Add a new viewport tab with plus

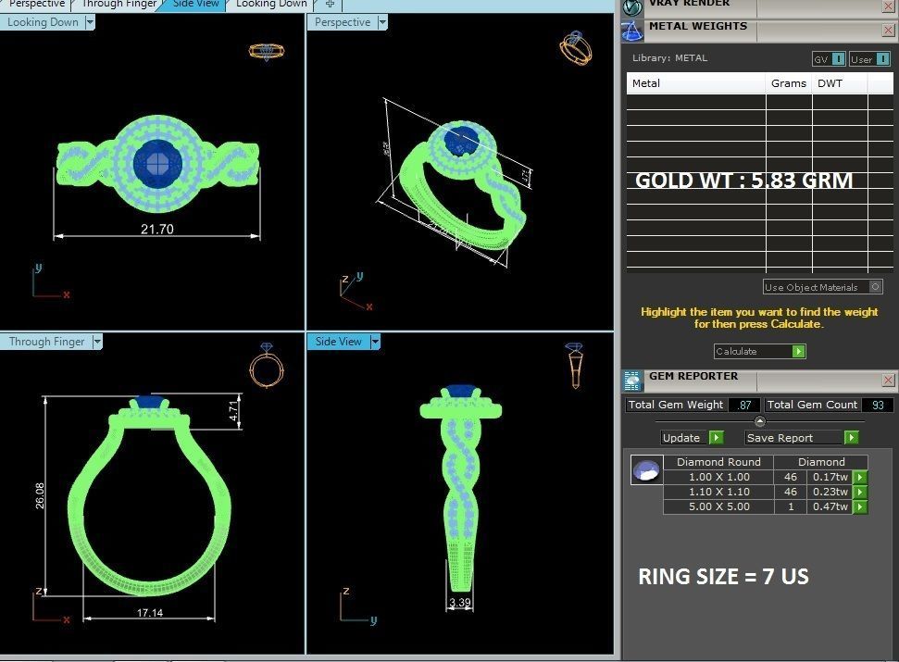click(x=330, y=4)
